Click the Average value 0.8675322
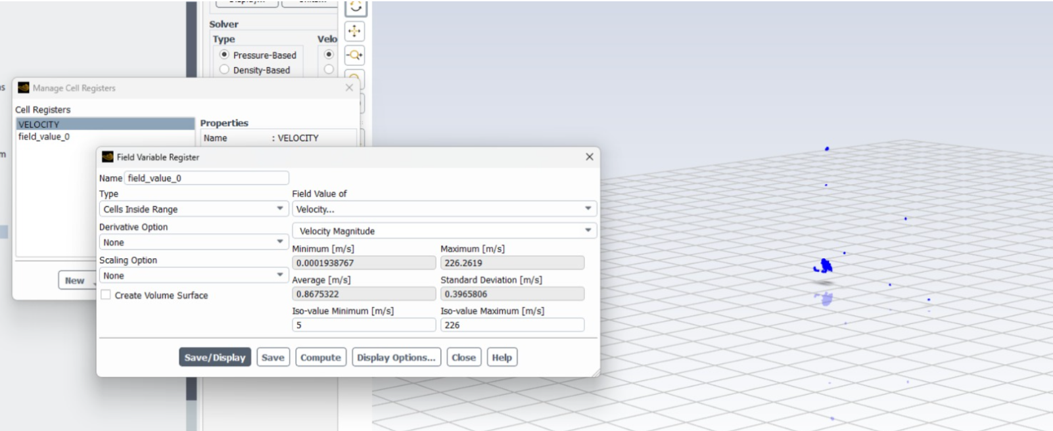Image resolution: width=1053 pixels, height=431 pixels. (363, 294)
